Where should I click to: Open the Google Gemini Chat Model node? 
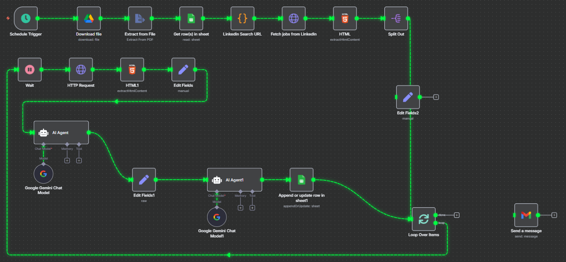(43, 173)
